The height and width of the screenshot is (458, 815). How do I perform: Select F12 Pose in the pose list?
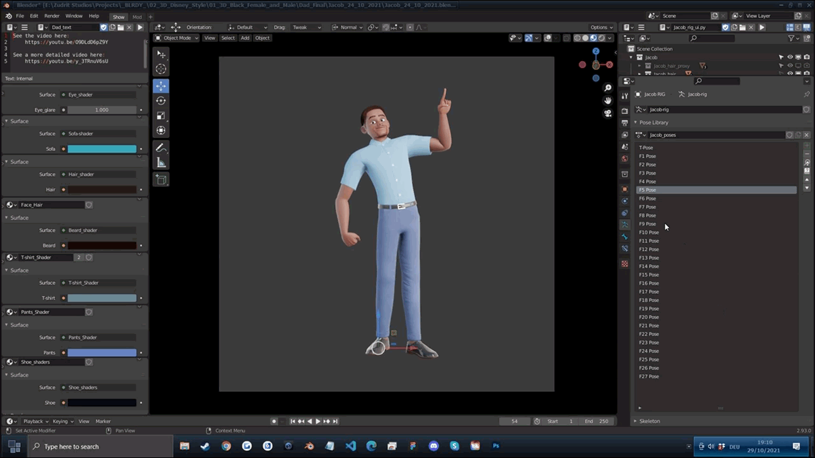[649, 249]
